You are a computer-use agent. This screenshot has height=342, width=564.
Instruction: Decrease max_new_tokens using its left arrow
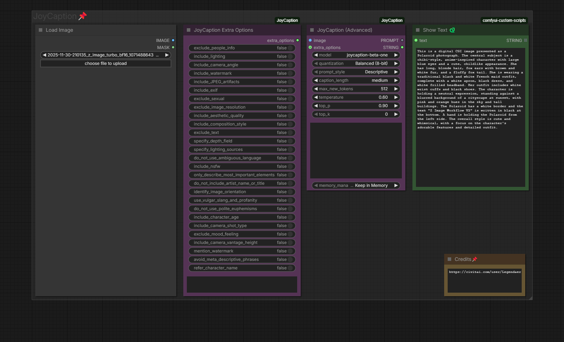point(316,89)
